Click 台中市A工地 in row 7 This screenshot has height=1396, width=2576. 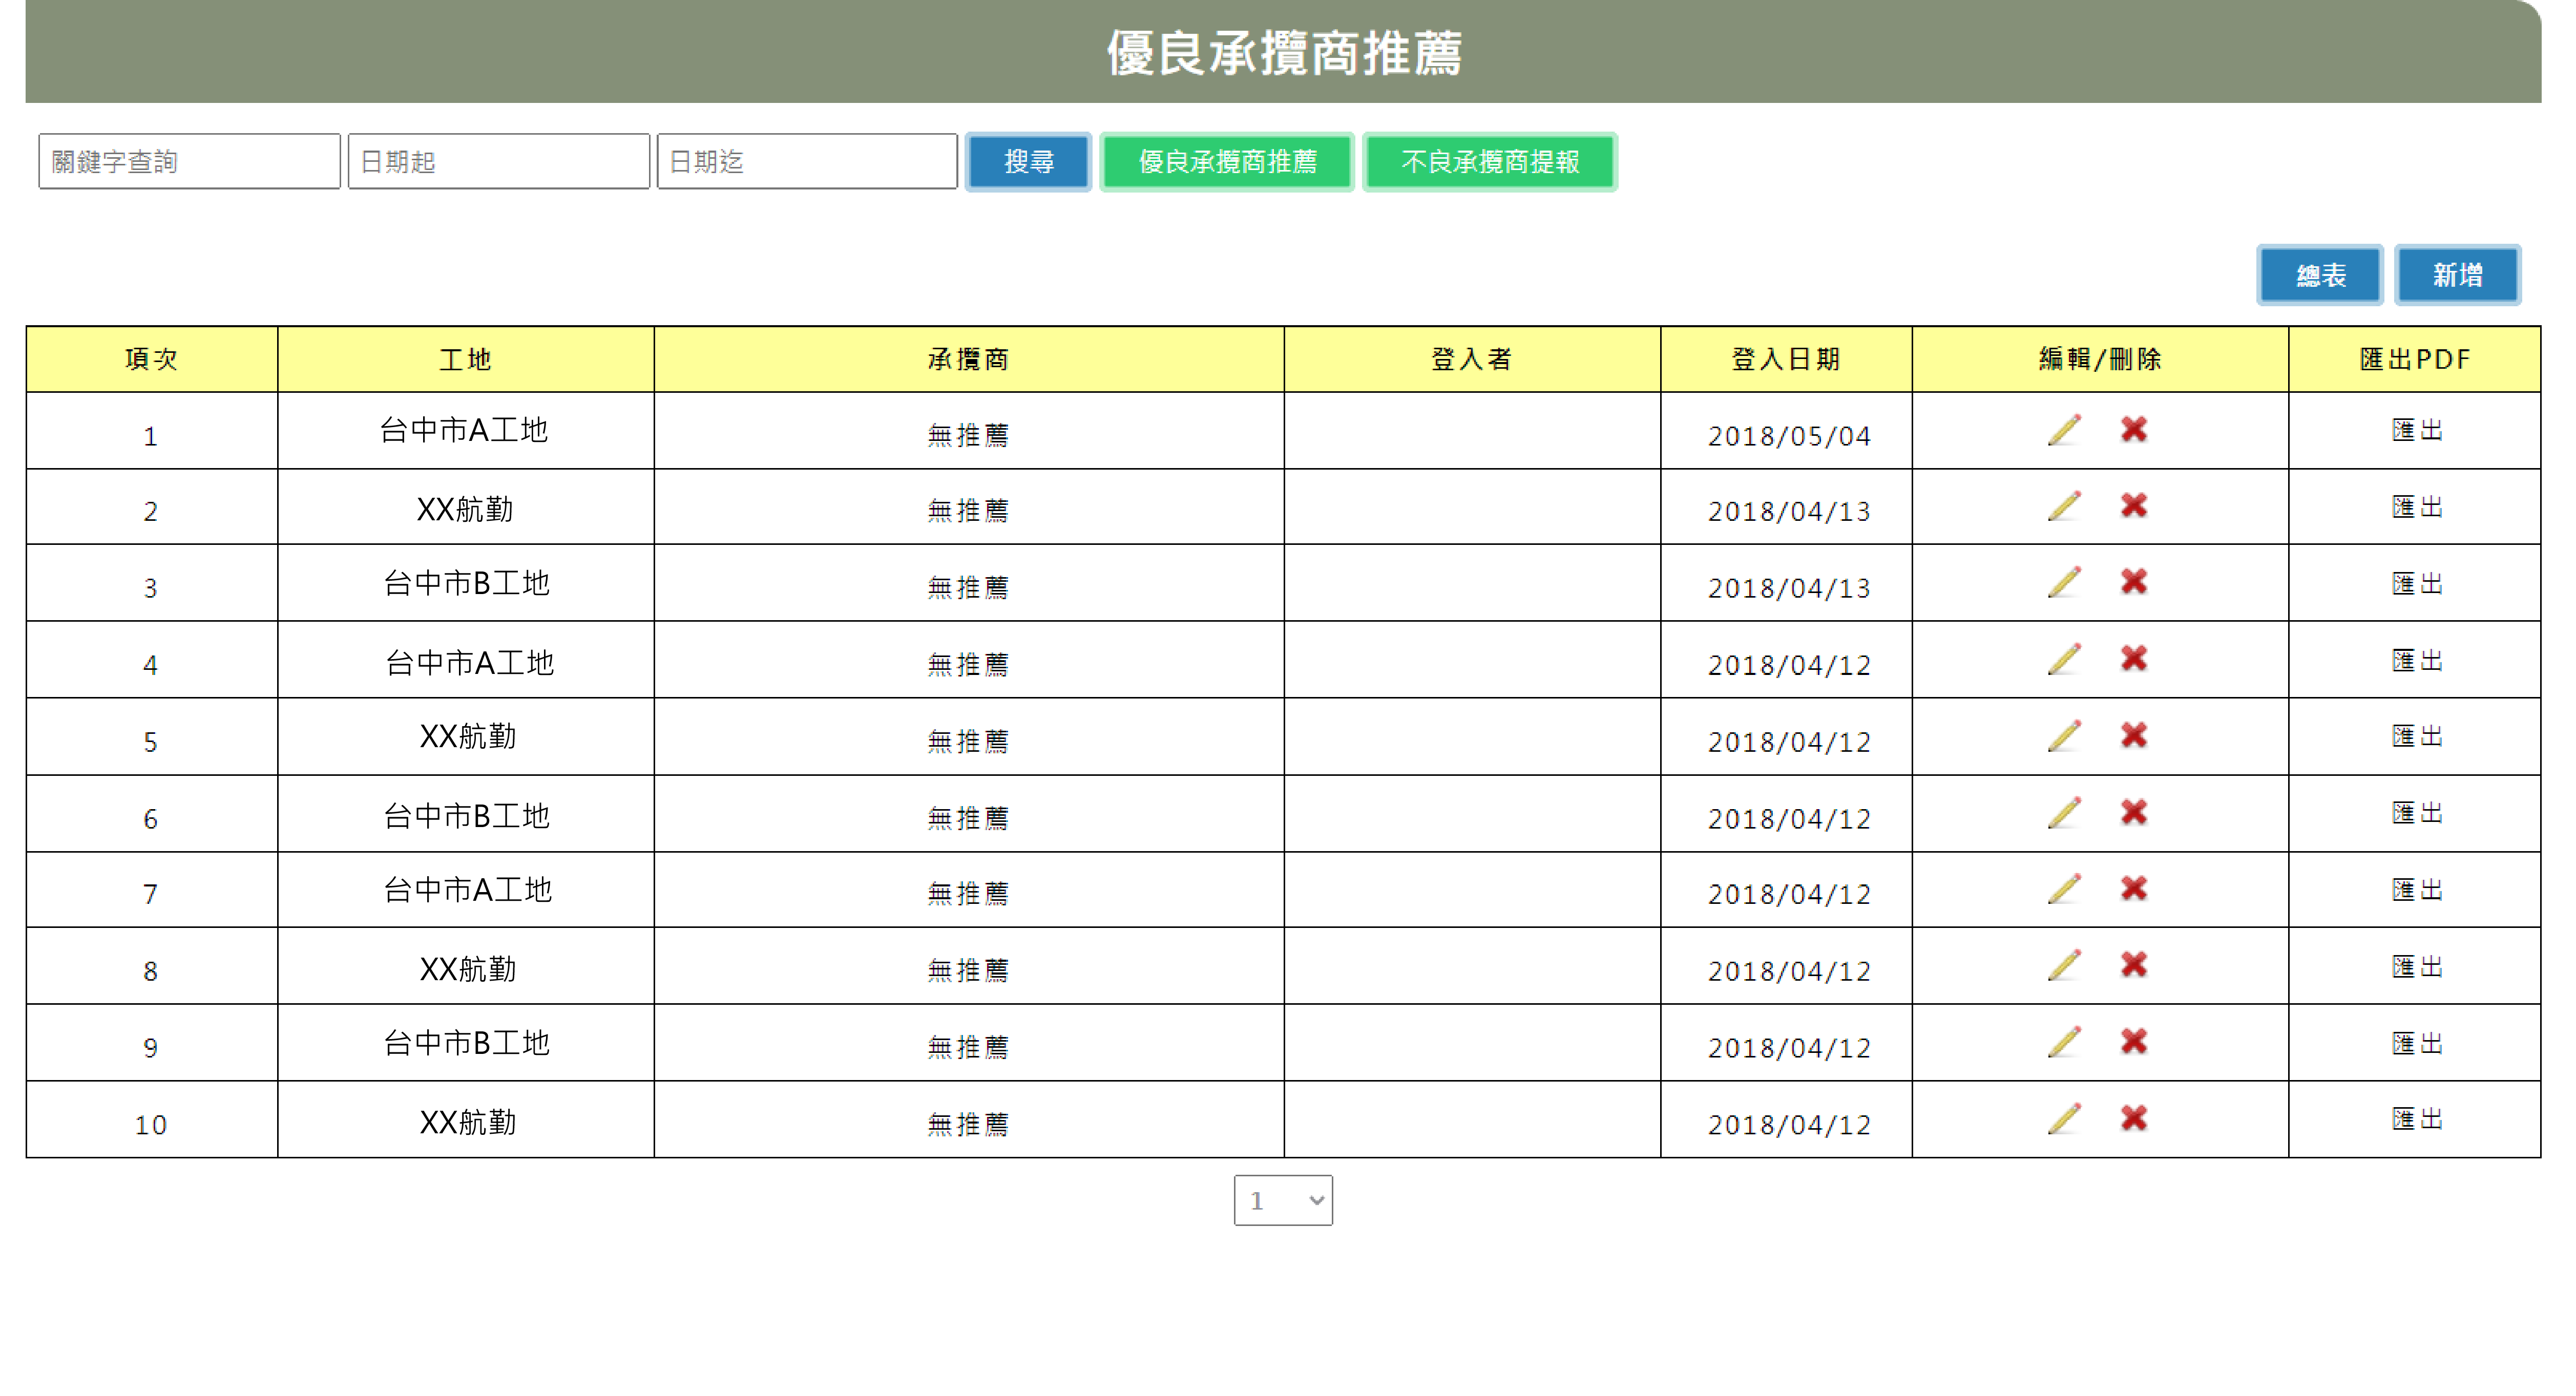468,890
